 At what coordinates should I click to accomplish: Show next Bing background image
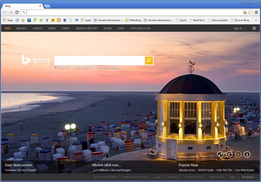point(238,155)
